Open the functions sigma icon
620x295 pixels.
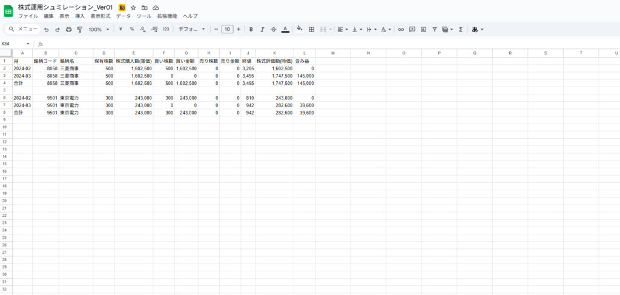coord(461,29)
